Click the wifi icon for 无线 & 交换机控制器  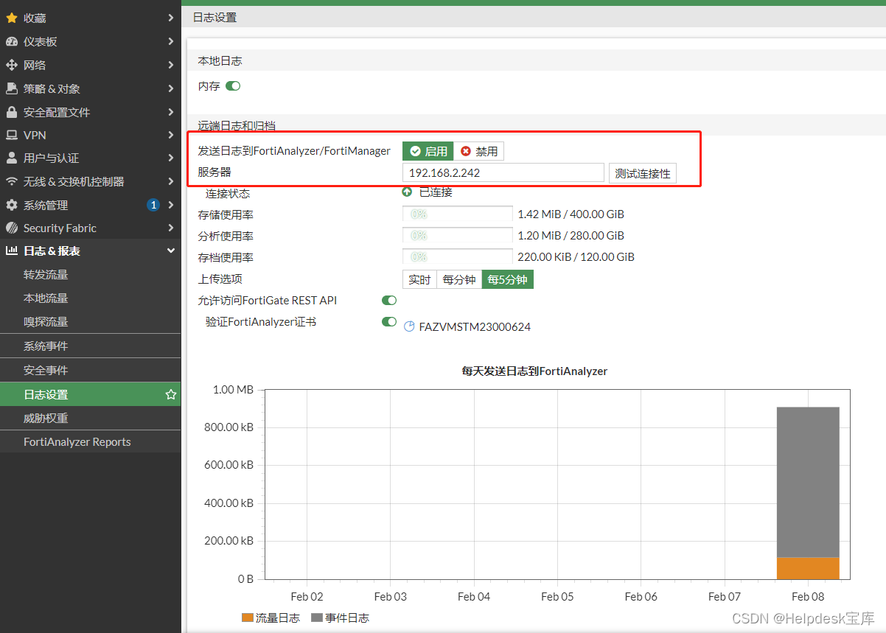click(11, 181)
